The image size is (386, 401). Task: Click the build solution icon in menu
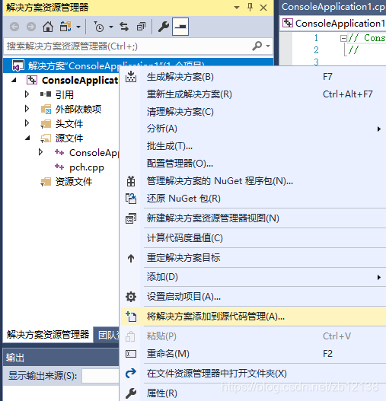click(x=131, y=76)
